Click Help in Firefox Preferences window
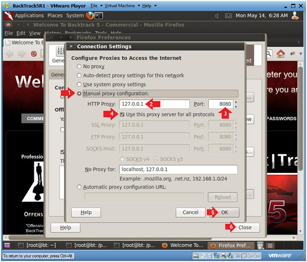This screenshot has width=307, height=262. point(66,228)
